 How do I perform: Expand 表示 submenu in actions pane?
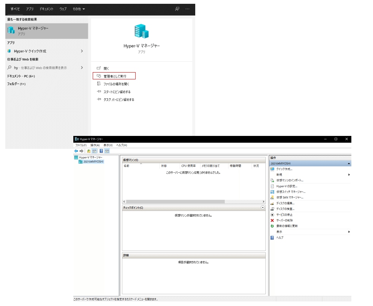coord(349,232)
